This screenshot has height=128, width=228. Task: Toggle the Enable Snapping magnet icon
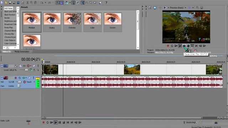point(58,2)
